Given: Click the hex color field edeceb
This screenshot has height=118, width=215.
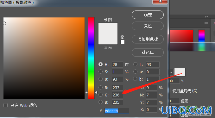Looking at the screenshot, I should click(117, 111).
